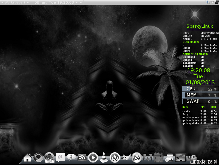Launch VLC media player with the cone icon

103,157
